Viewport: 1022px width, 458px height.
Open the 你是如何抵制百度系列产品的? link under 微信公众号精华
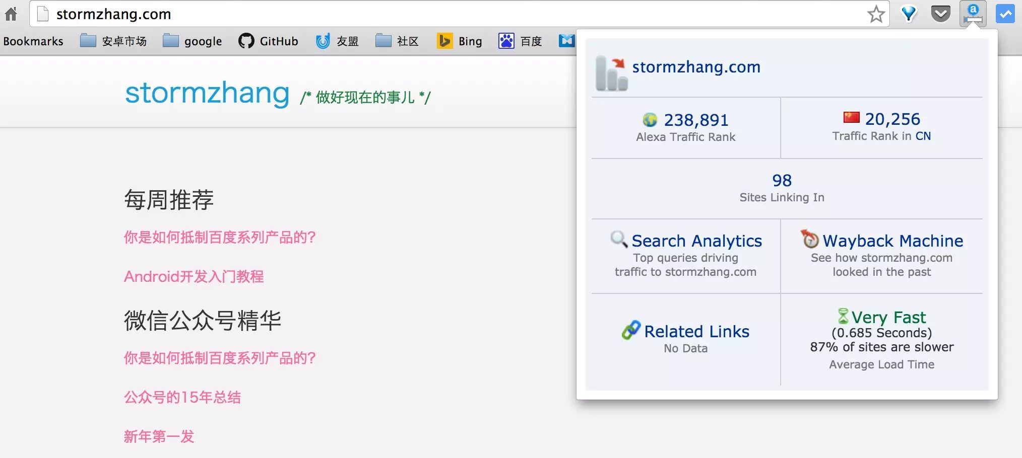pos(220,358)
